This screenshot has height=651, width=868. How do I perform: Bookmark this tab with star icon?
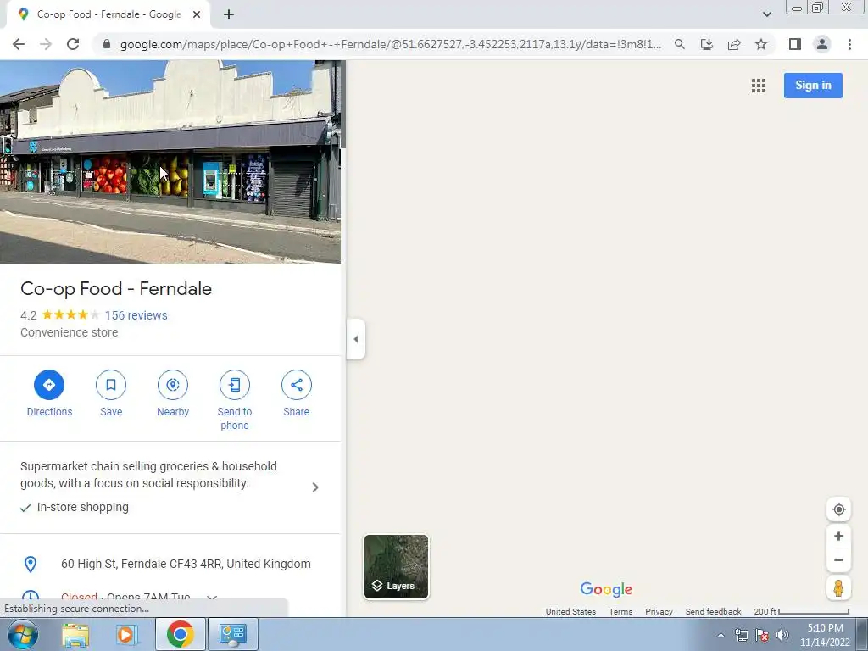pos(761,44)
